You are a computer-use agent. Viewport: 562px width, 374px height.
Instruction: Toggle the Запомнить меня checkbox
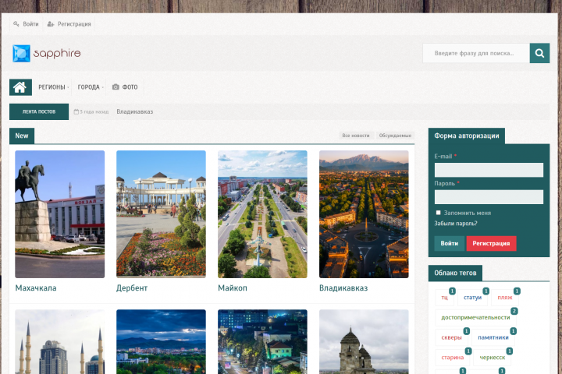(438, 213)
